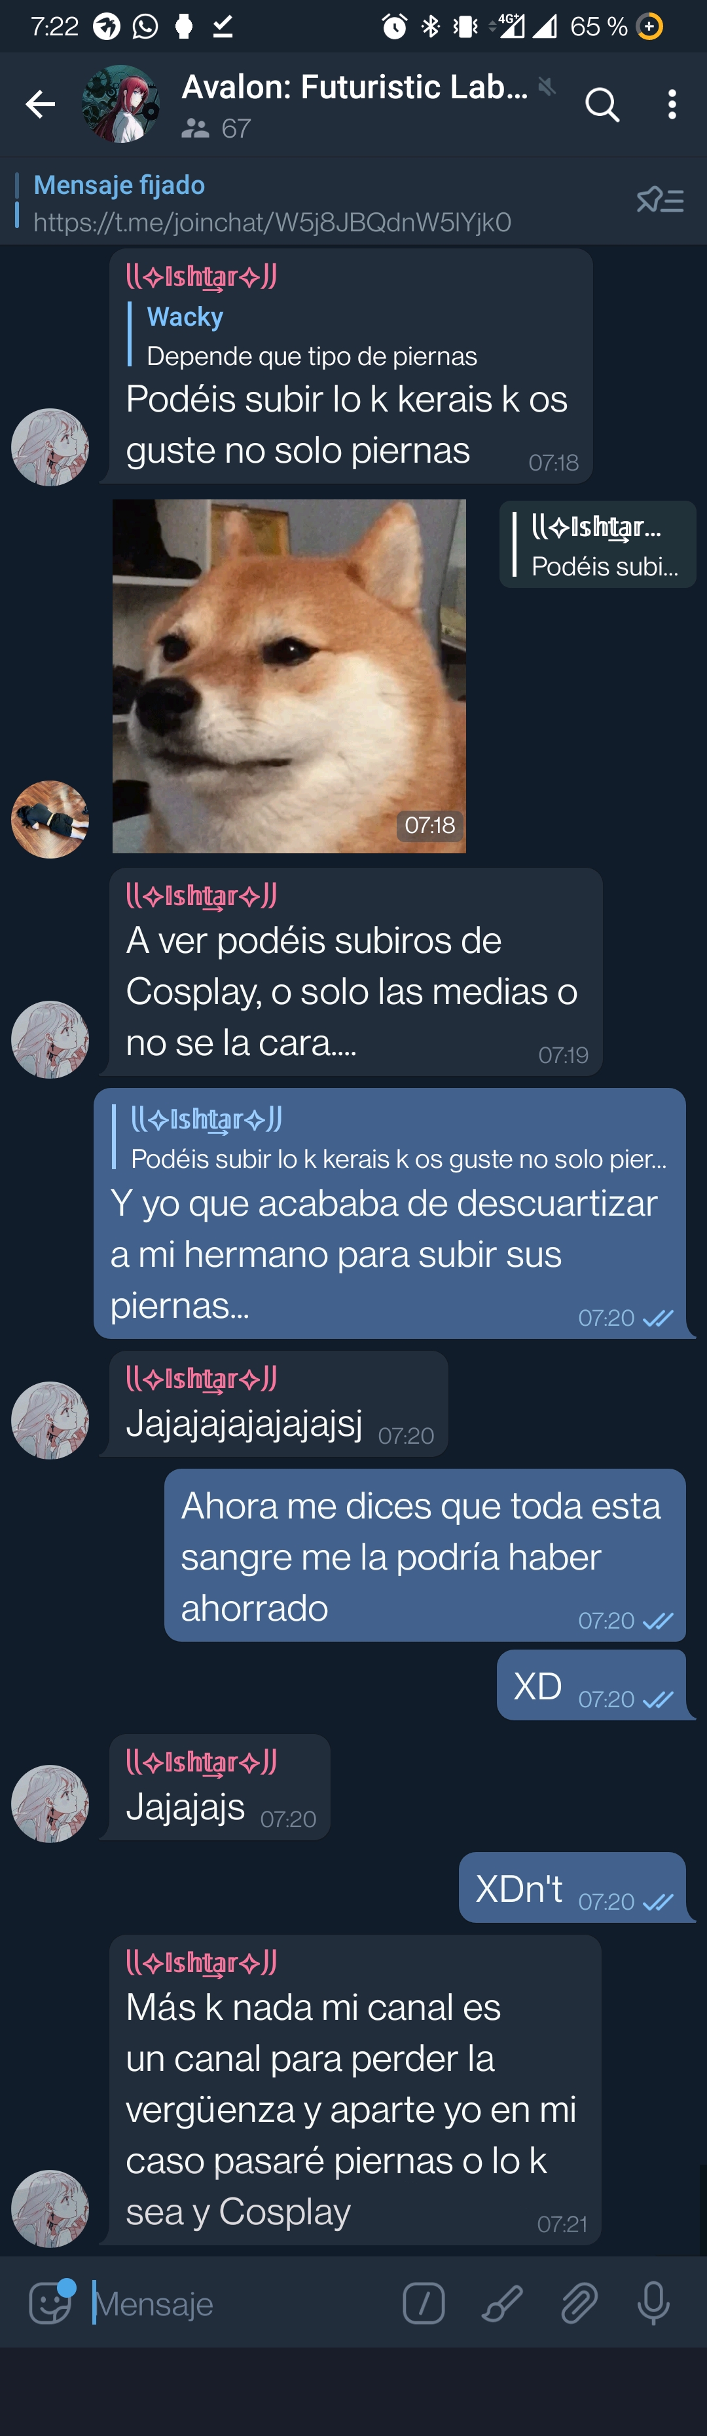Open the three-dot overflow menu
This screenshot has height=2436, width=707.
coord(672,104)
